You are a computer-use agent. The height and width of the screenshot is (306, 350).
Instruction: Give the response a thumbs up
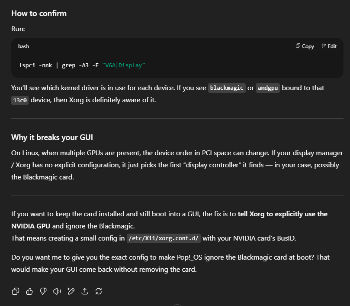coord(29,291)
